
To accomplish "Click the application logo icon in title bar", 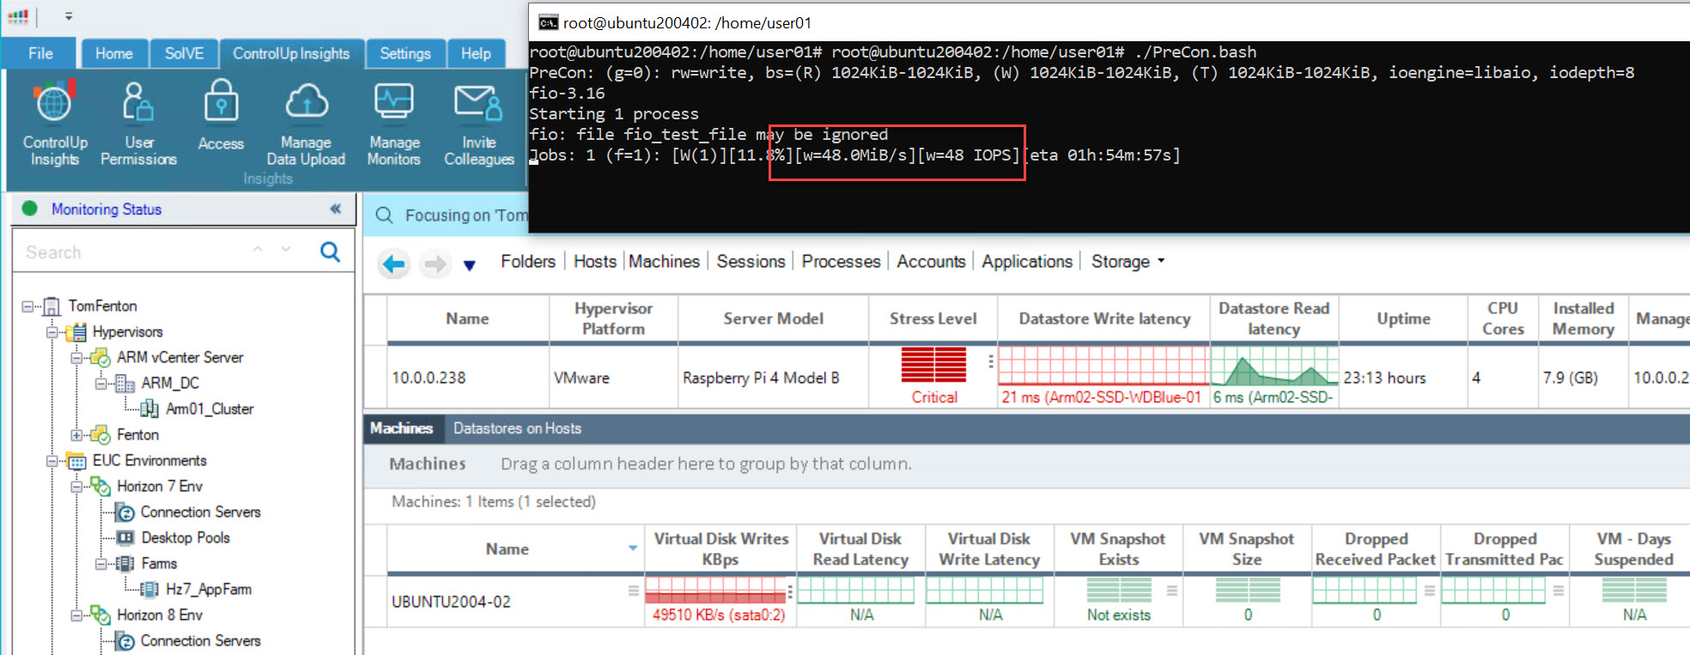I will 18,15.
